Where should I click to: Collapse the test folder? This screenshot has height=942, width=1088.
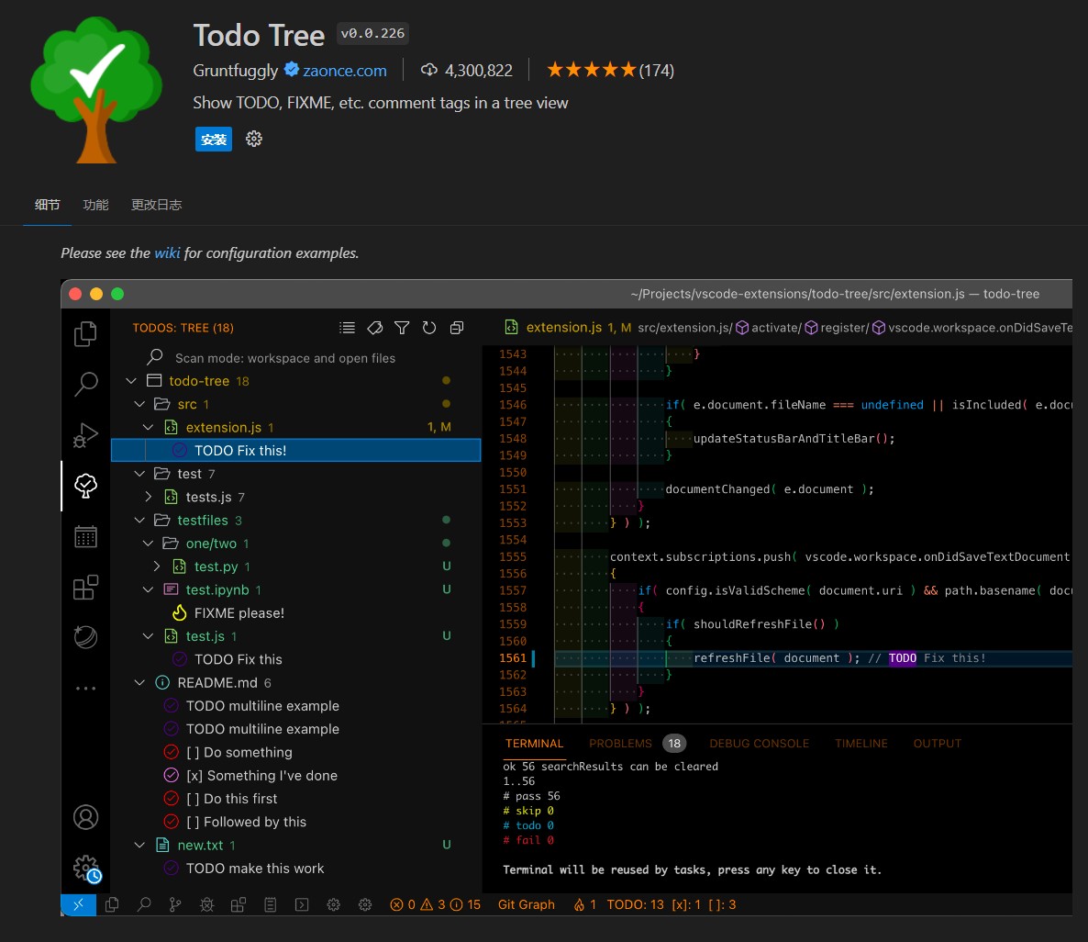click(139, 474)
